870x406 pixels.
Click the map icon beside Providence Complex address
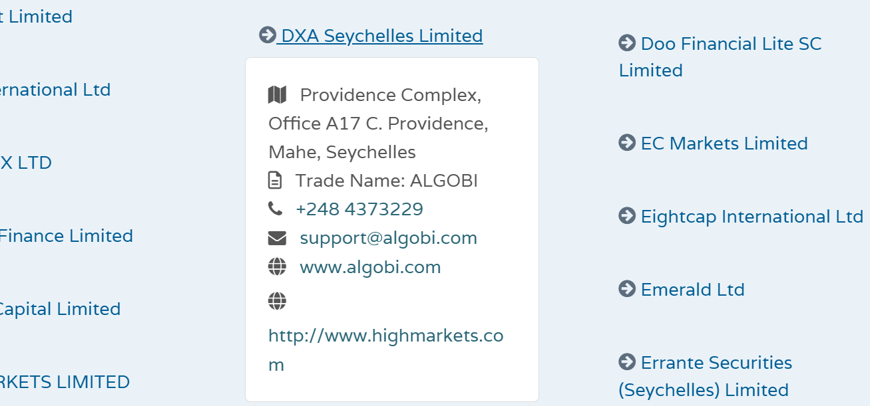point(278,95)
